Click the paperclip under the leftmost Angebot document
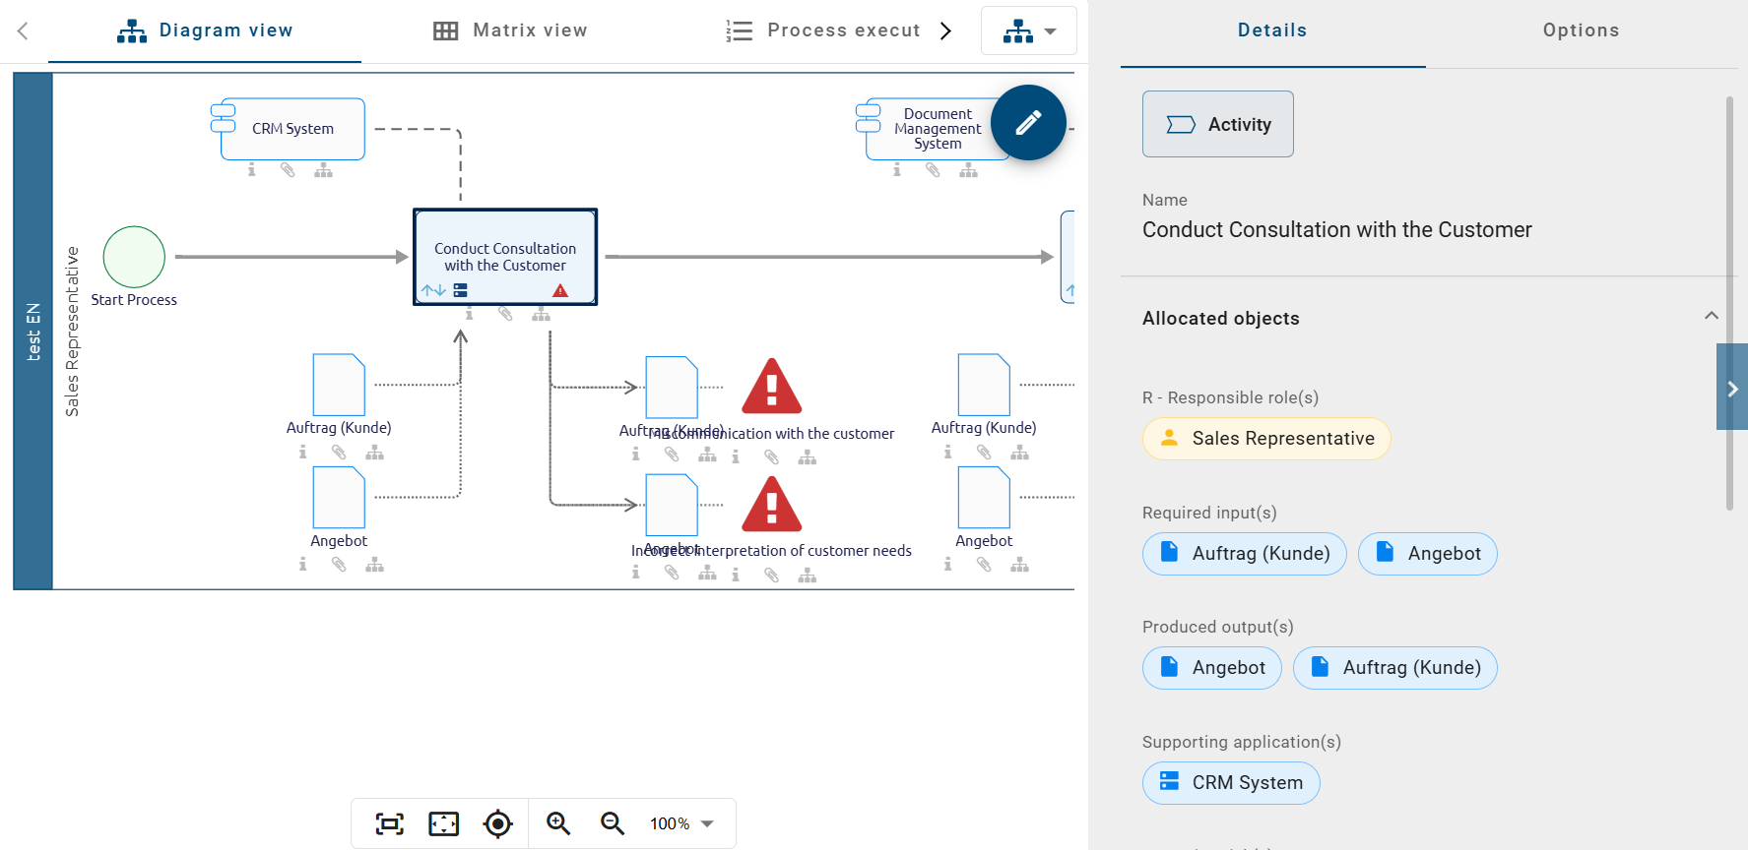Image resolution: width=1748 pixels, height=850 pixels. pos(339,565)
